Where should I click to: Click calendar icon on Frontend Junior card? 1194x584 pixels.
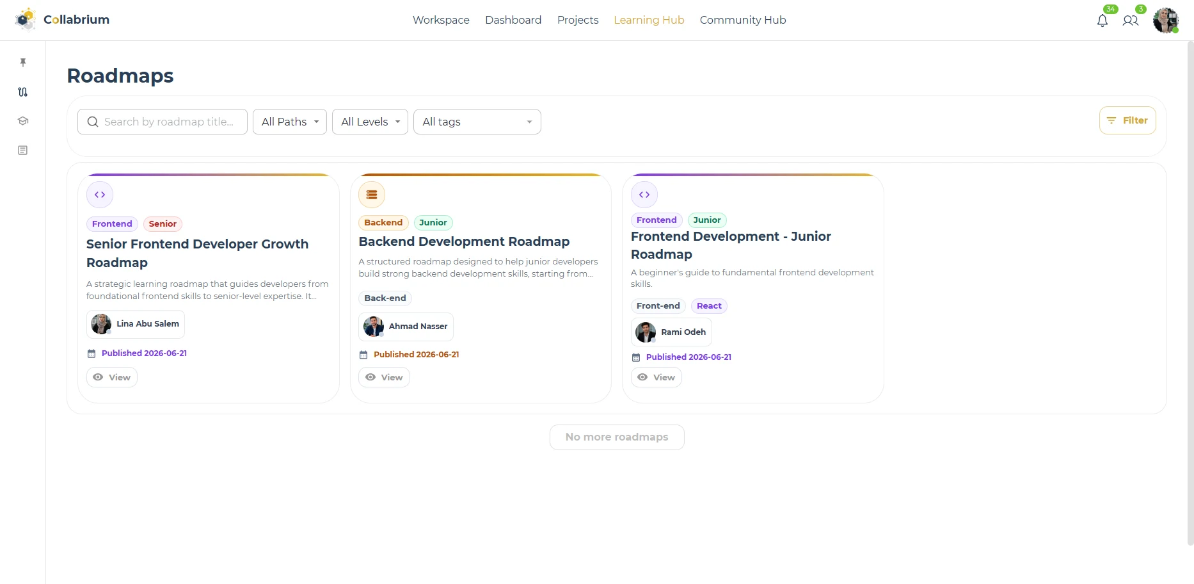tap(636, 357)
